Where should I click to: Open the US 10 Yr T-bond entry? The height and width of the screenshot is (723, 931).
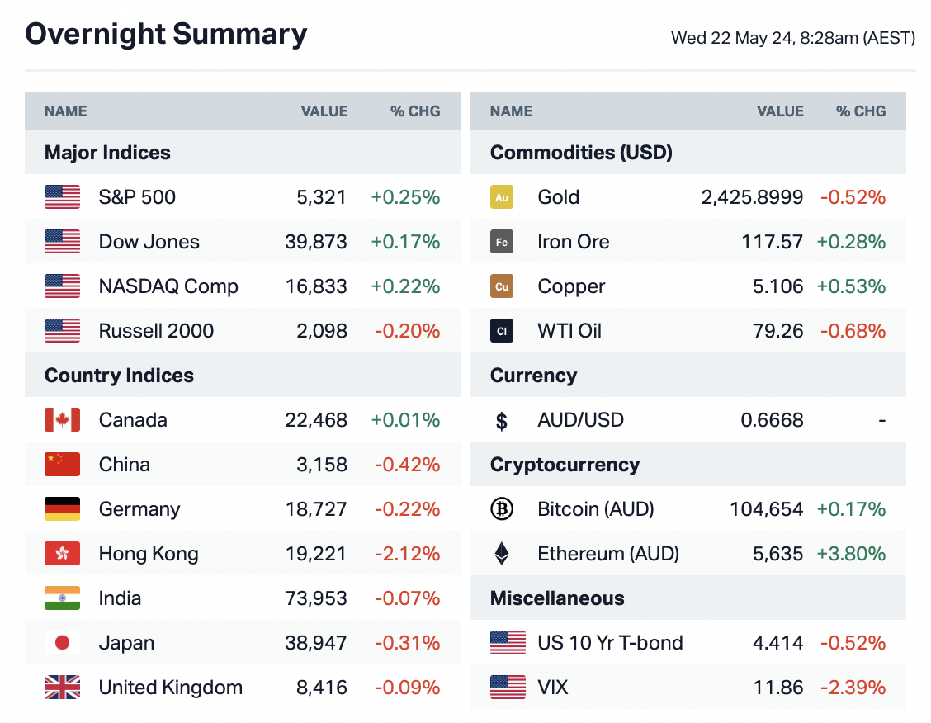coord(610,643)
